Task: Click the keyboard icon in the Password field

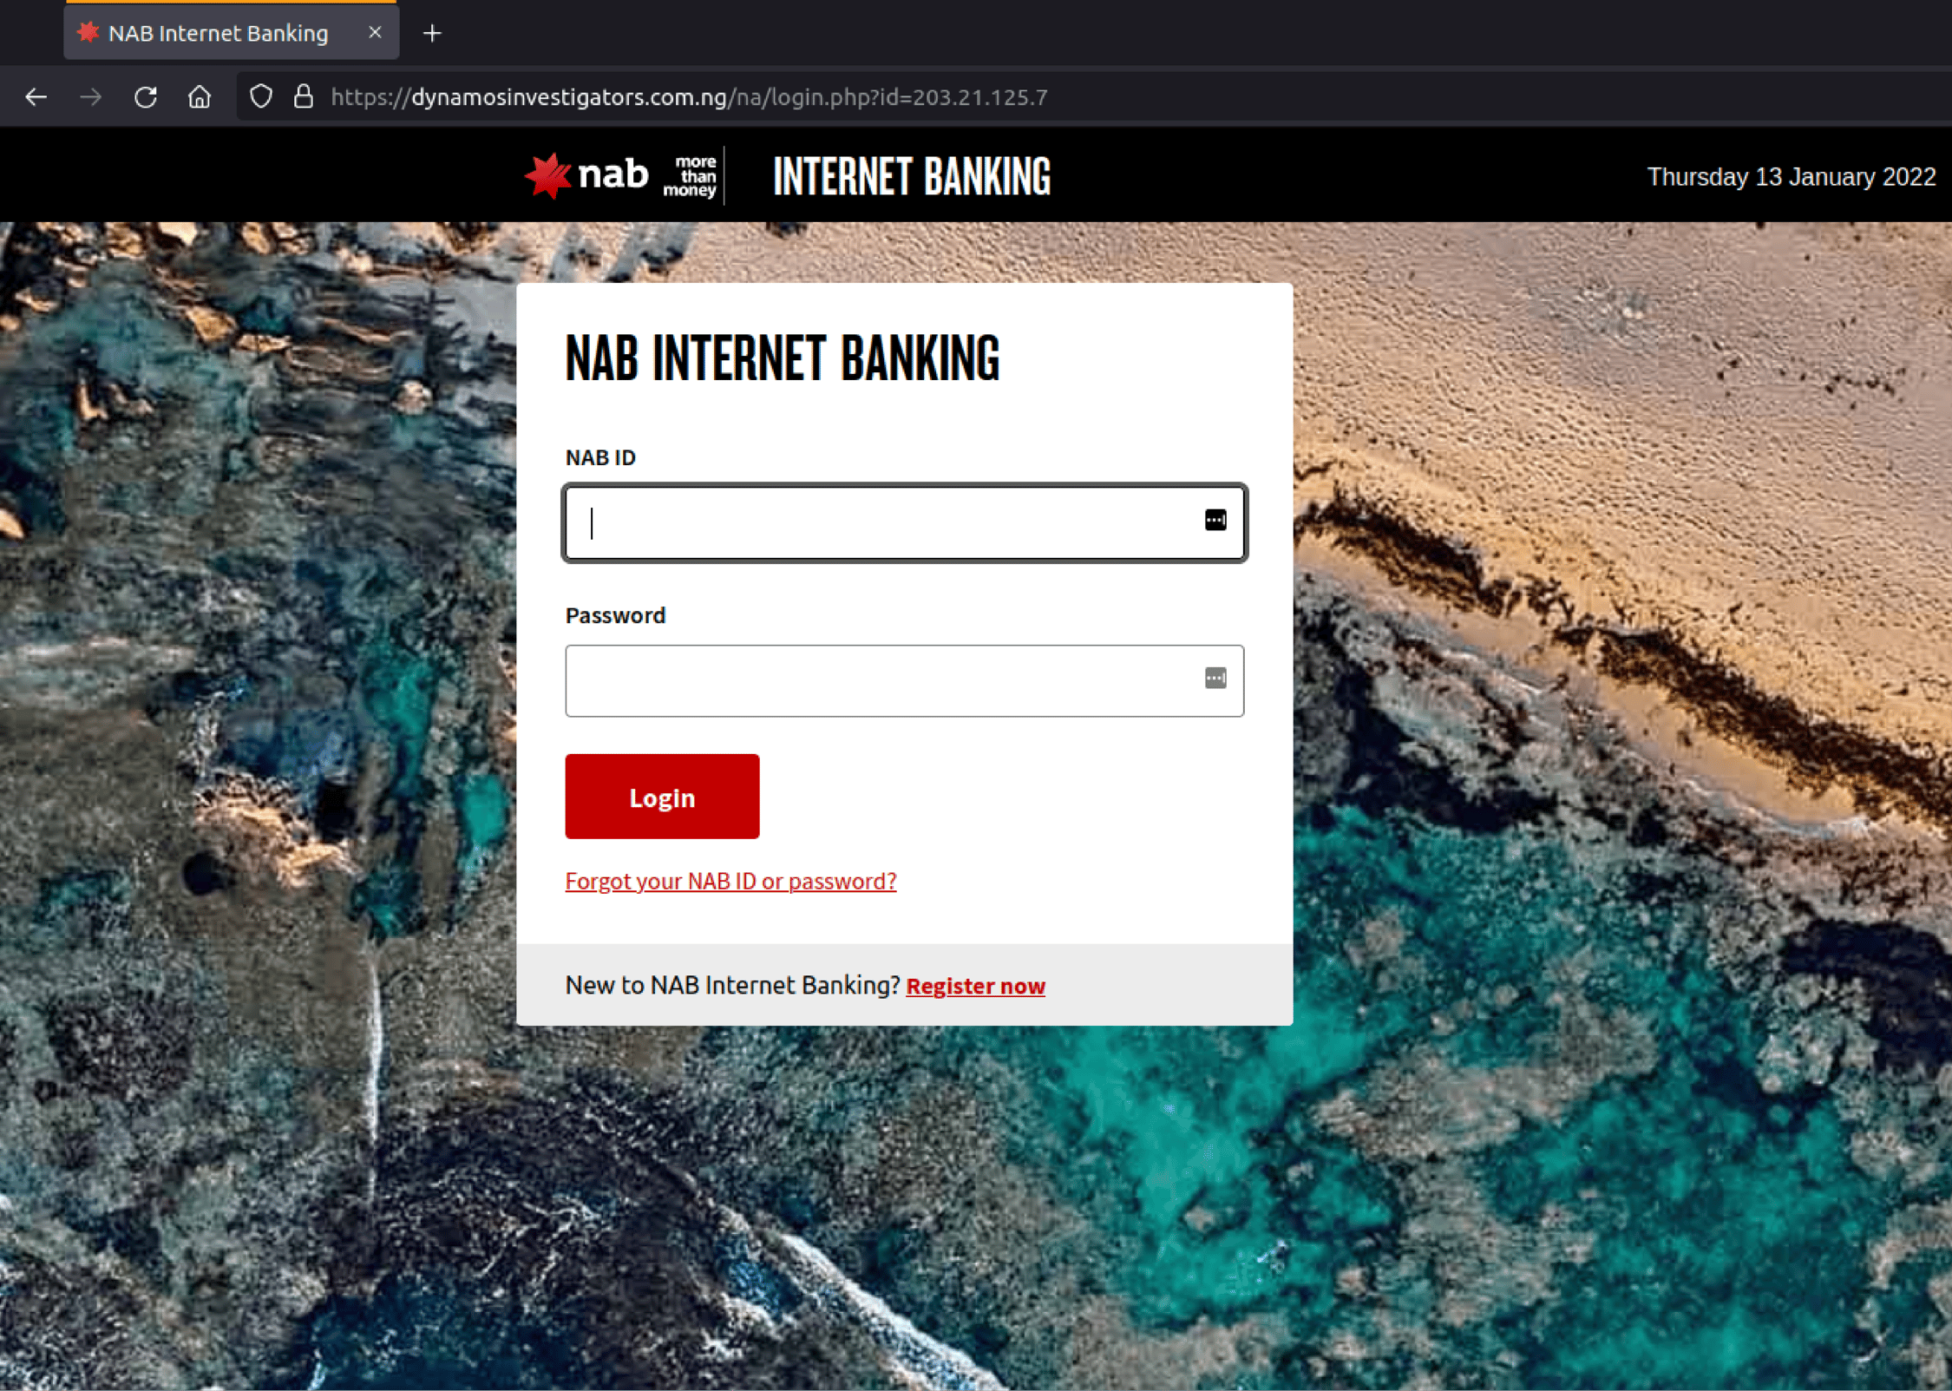Action: point(1215,679)
